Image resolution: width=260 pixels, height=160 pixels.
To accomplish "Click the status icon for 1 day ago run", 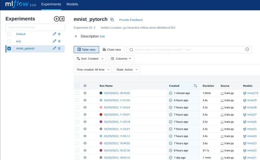I will [x=170, y=158].
